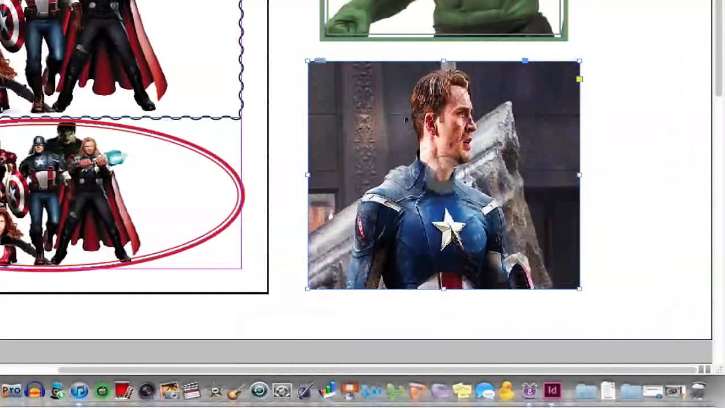Launch Microsoft PowerPoint from dock
Screen dimensions: 725x408
tap(417, 391)
